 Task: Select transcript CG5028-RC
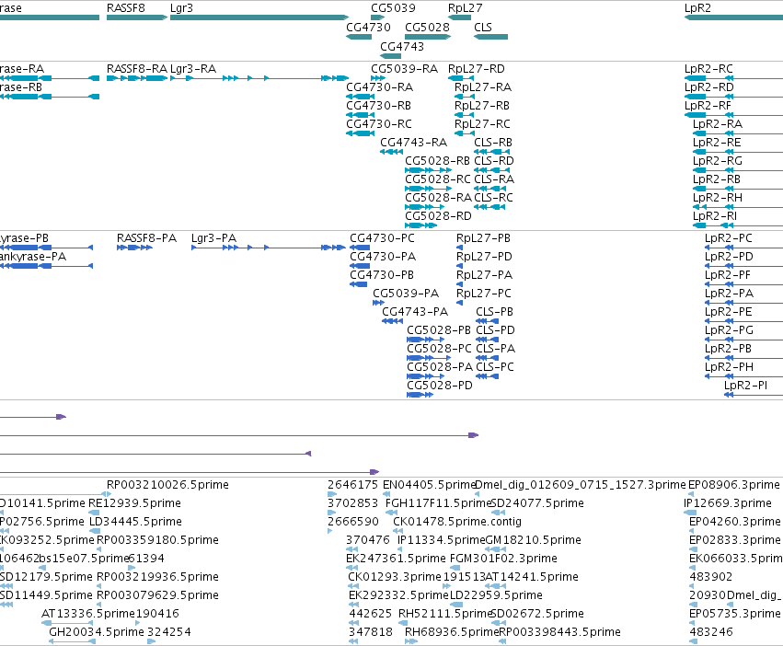coord(438,179)
